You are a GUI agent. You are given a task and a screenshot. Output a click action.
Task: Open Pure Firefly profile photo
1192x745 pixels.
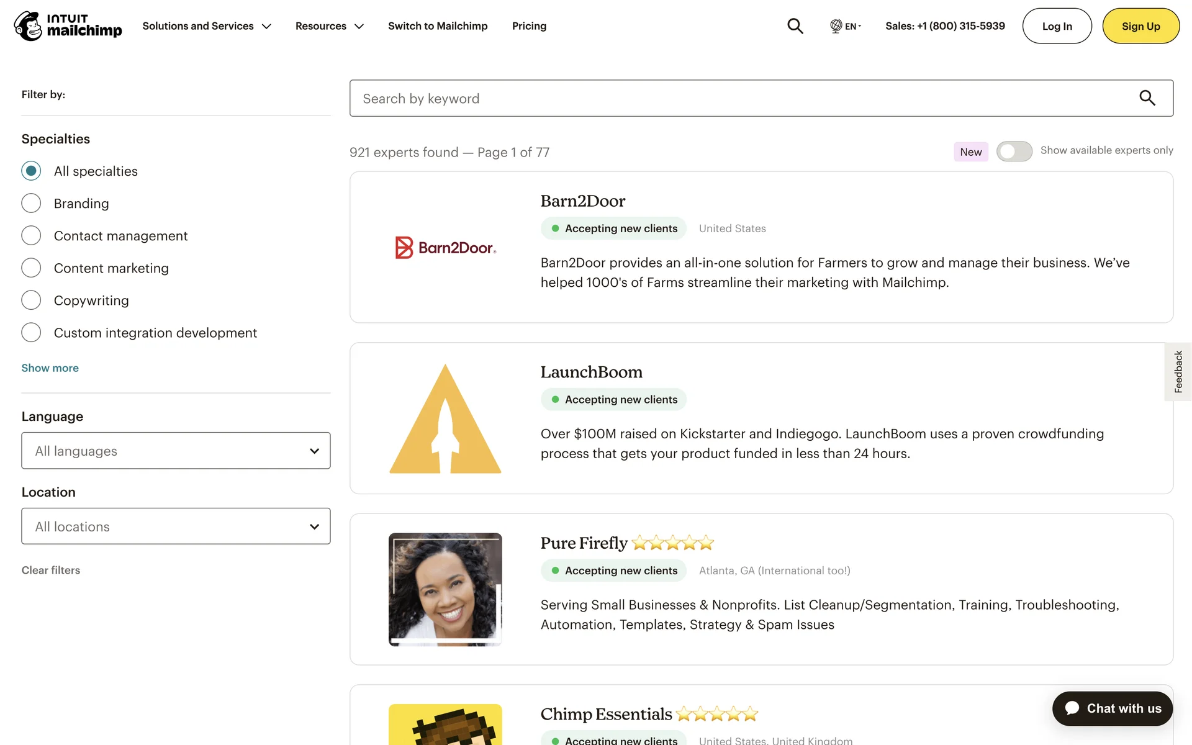pyautogui.click(x=445, y=589)
